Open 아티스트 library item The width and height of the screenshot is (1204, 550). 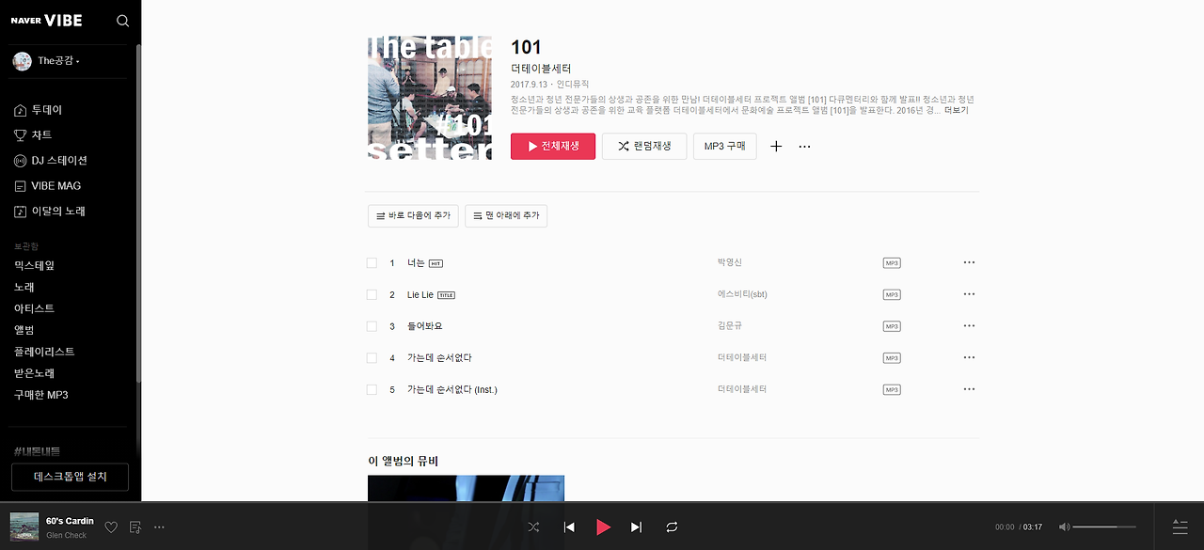34,309
